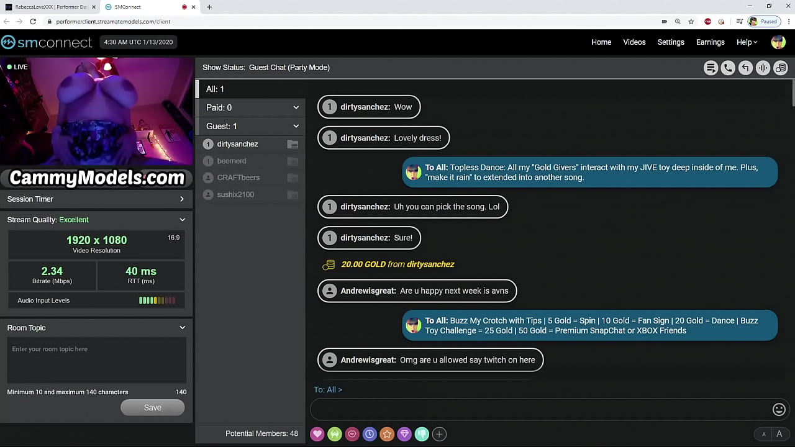Add a new quick-message with plus icon
Image resolution: width=795 pixels, height=447 pixels.
(439, 434)
